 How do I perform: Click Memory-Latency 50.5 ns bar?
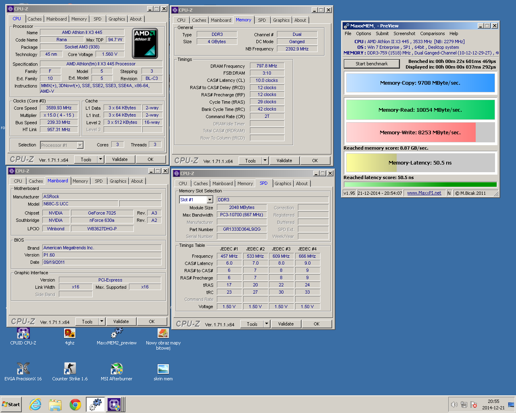point(420,163)
